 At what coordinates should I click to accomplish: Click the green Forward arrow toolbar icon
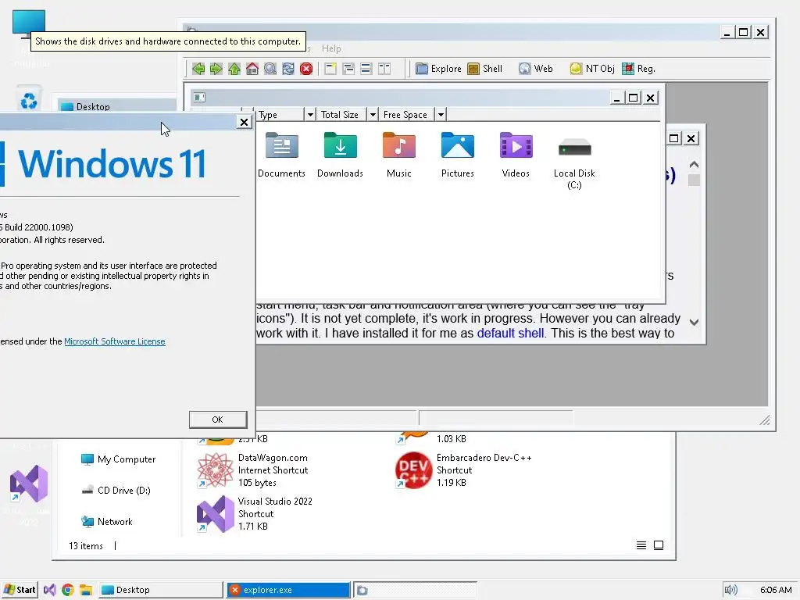pyautogui.click(x=216, y=69)
